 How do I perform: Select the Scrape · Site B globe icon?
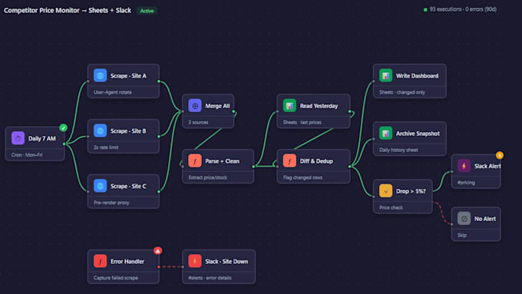coord(101,130)
